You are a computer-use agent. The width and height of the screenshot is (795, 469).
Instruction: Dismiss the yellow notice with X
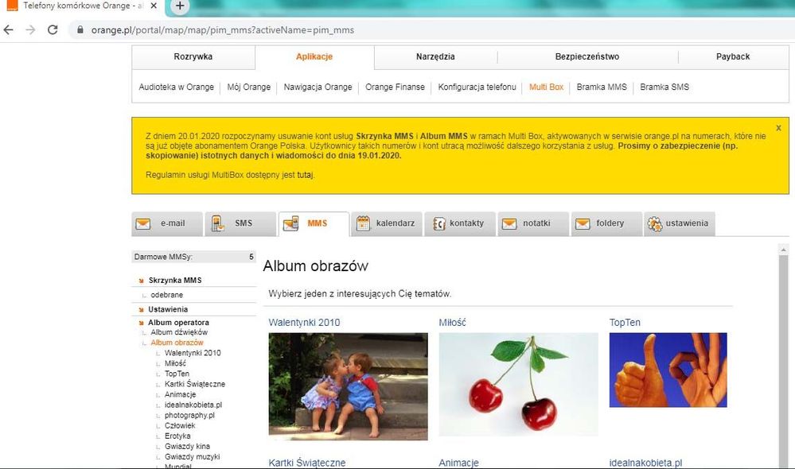(778, 128)
